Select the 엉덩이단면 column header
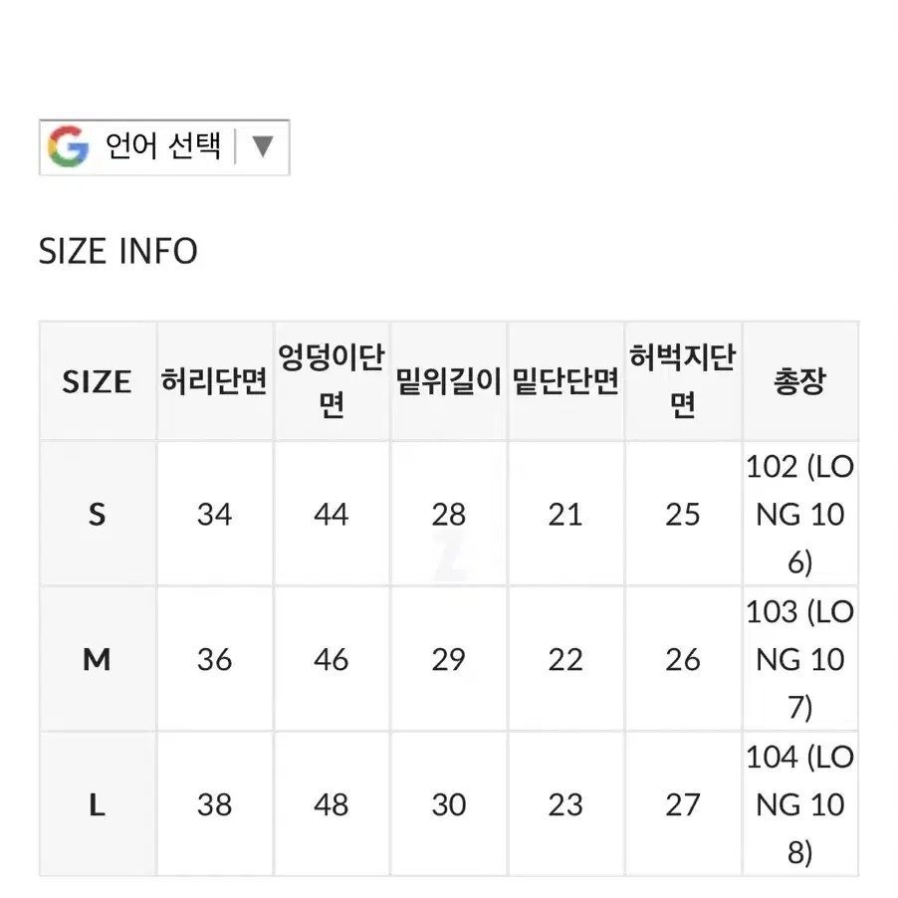This screenshot has width=898, height=898. tap(332, 381)
